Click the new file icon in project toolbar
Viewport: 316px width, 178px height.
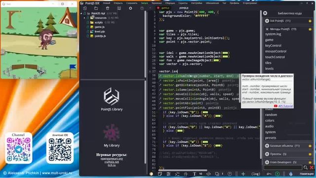85,8
